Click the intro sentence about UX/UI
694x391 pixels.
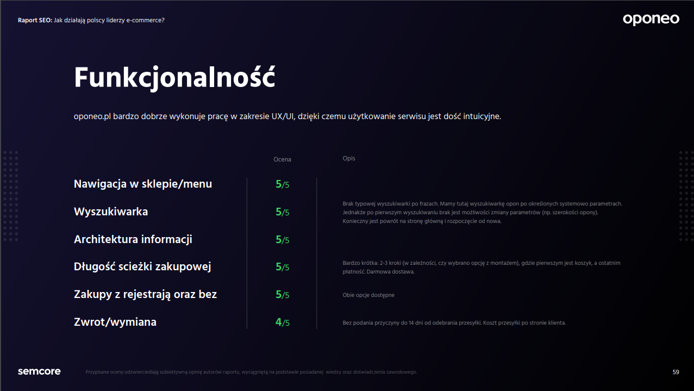[287, 116]
